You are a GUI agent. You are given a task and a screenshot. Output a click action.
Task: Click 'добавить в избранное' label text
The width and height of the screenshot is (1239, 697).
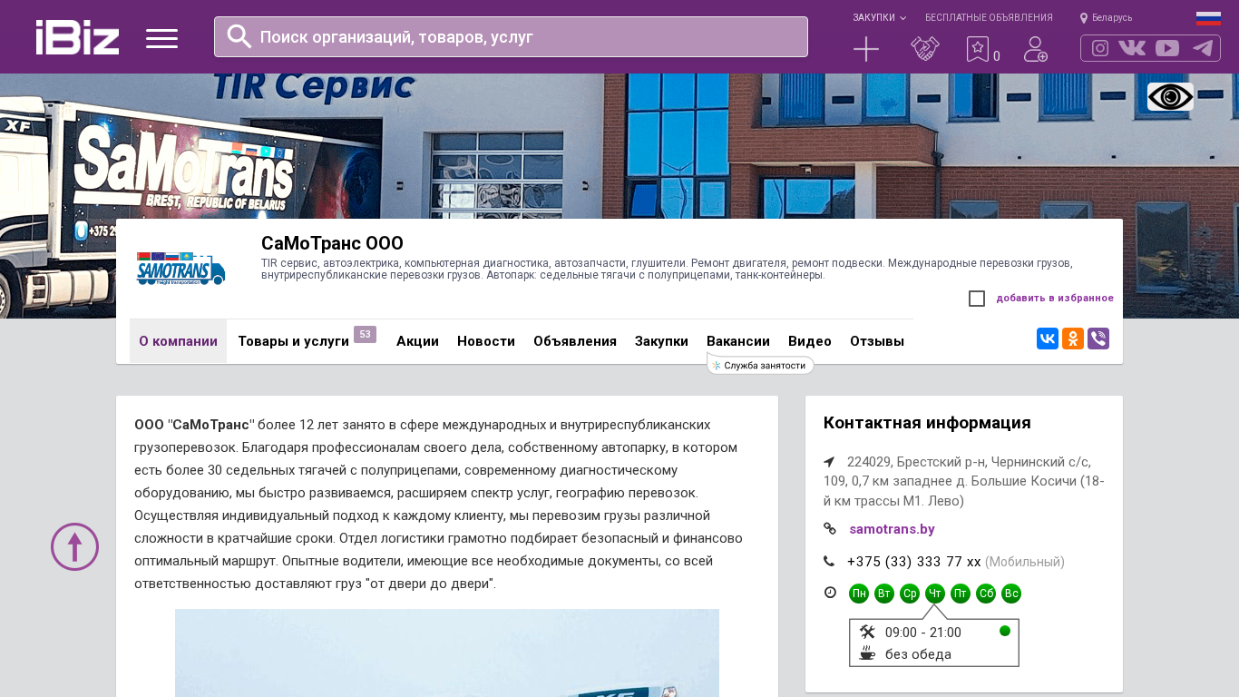(x=1055, y=299)
